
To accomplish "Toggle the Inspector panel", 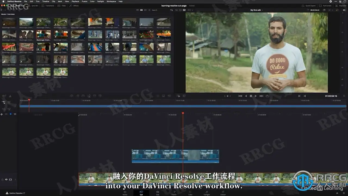I will coord(341,6).
